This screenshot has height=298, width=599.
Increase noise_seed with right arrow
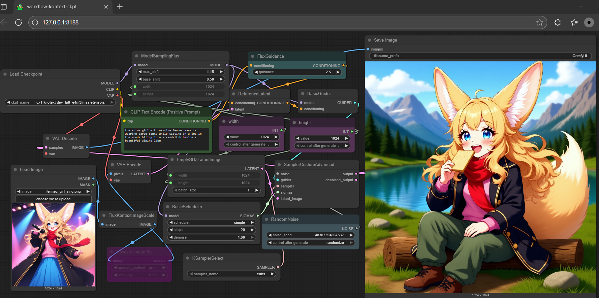pos(351,235)
